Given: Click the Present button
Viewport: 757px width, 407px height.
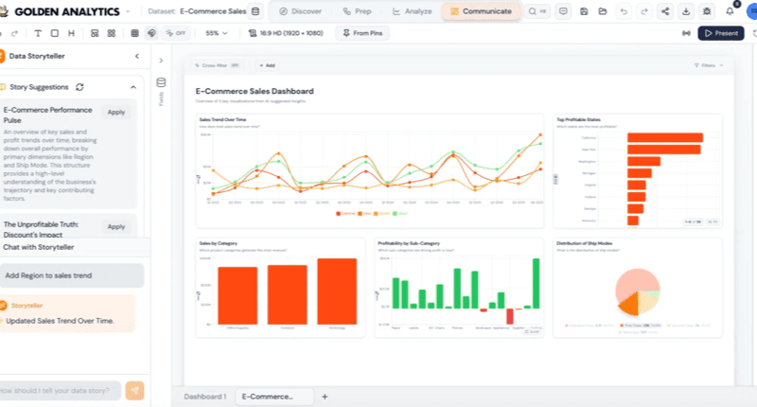Looking at the screenshot, I should [721, 33].
